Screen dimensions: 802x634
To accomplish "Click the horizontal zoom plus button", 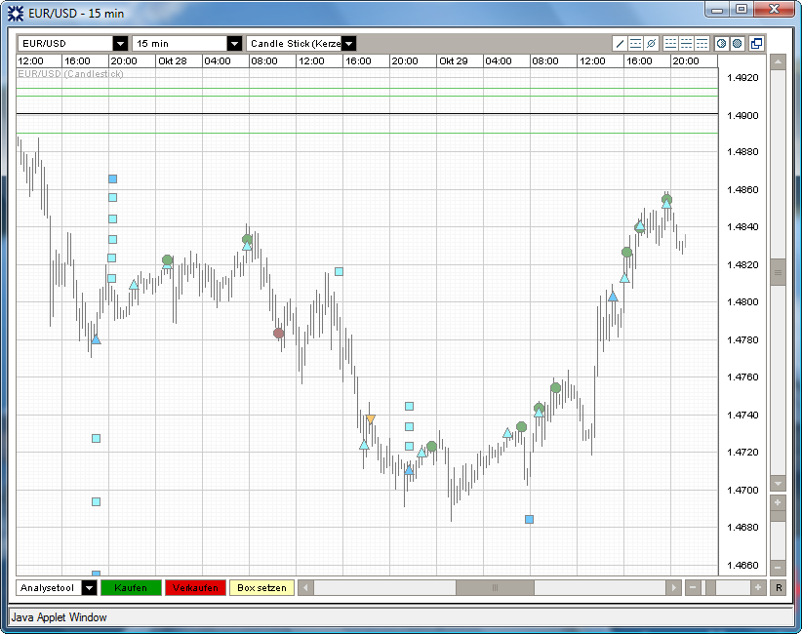I will [757, 587].
